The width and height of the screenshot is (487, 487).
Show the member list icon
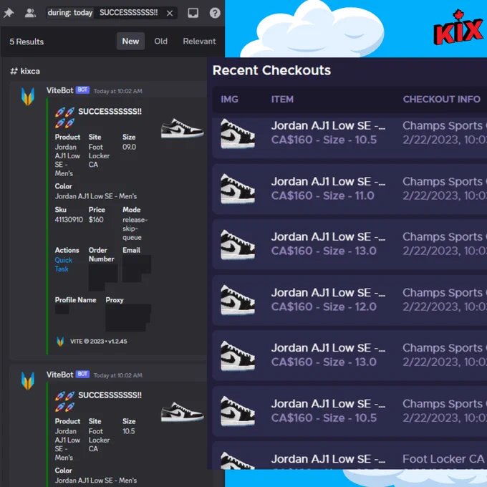pos(30,13)
